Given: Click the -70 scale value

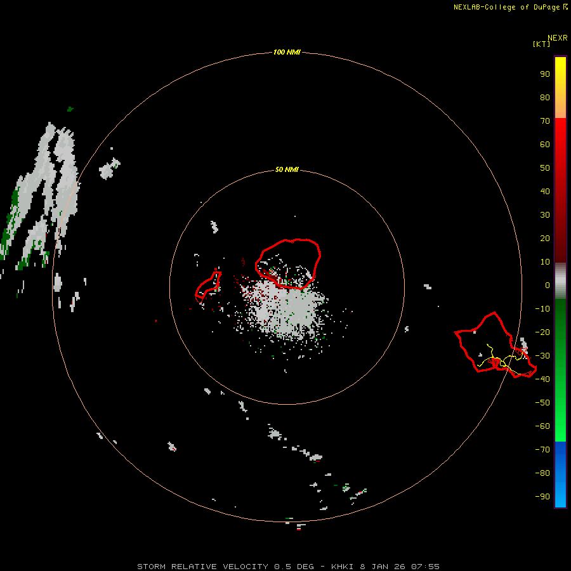Looking at the screenshot, I should 542,449.
